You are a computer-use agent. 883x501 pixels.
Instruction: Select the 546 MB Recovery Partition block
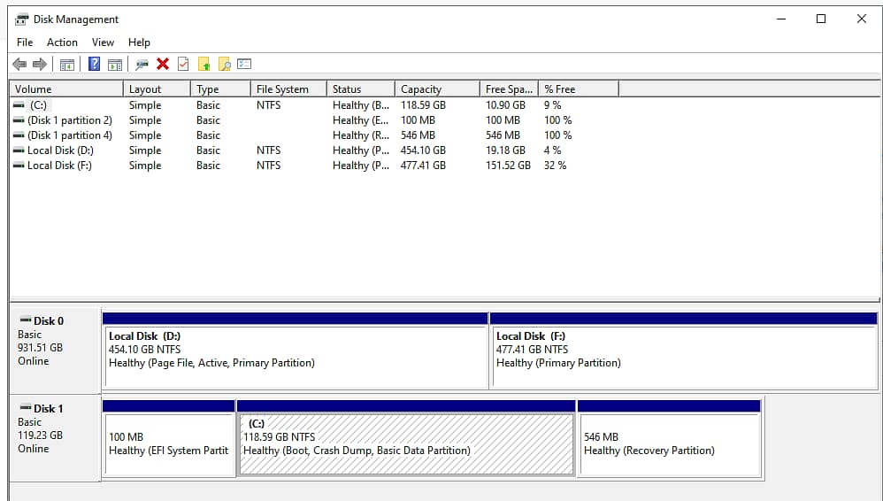point(670,438)
